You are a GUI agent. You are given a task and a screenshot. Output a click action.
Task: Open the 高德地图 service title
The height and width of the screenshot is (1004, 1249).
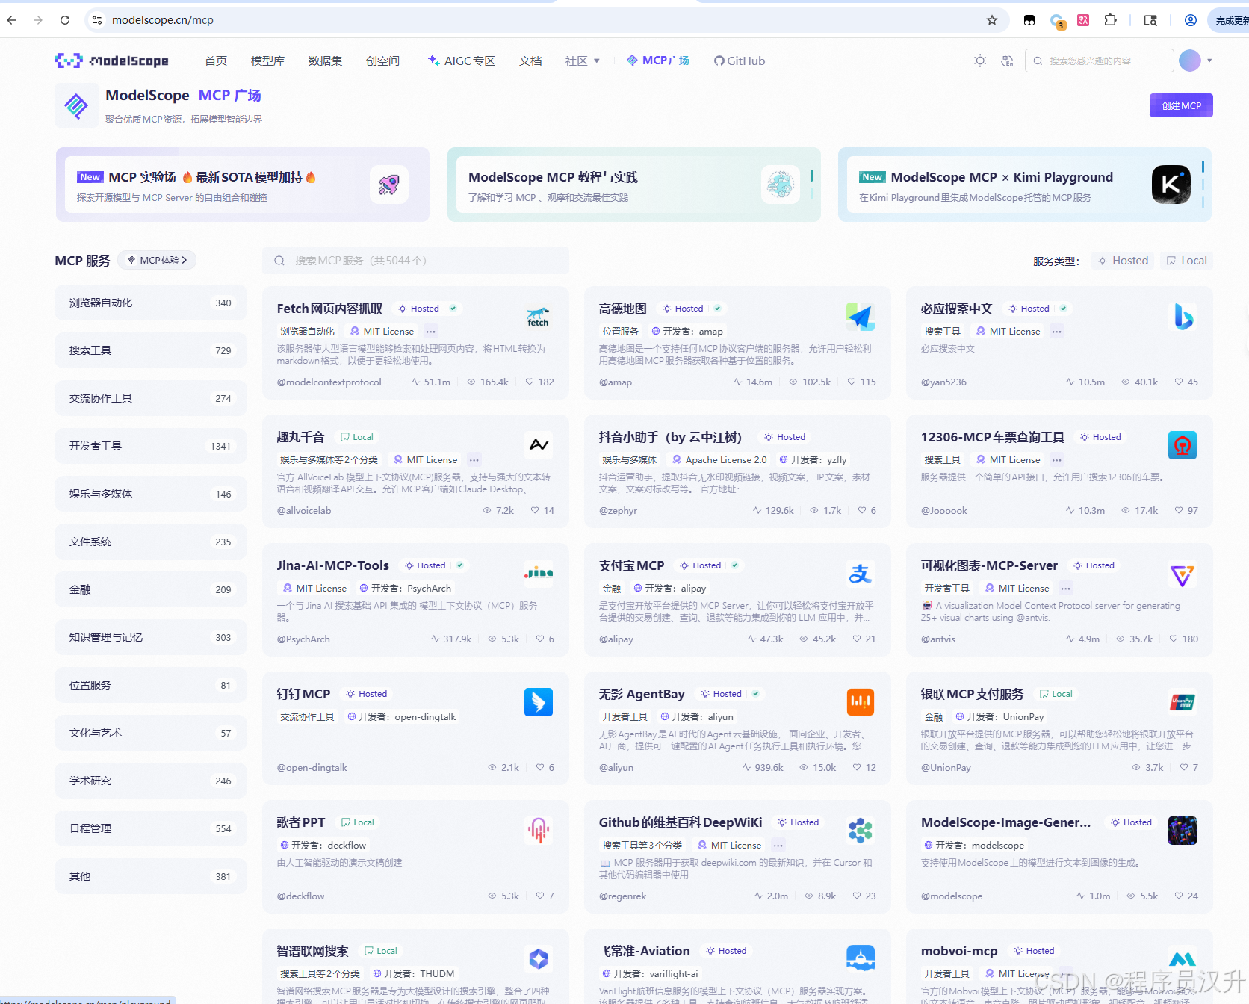point(622,309)
